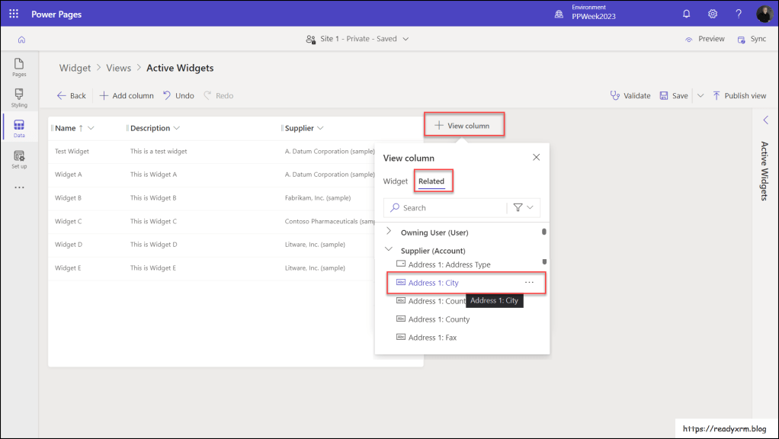
Task: Open more options for Address 1: City
Action: pos(529,283)
